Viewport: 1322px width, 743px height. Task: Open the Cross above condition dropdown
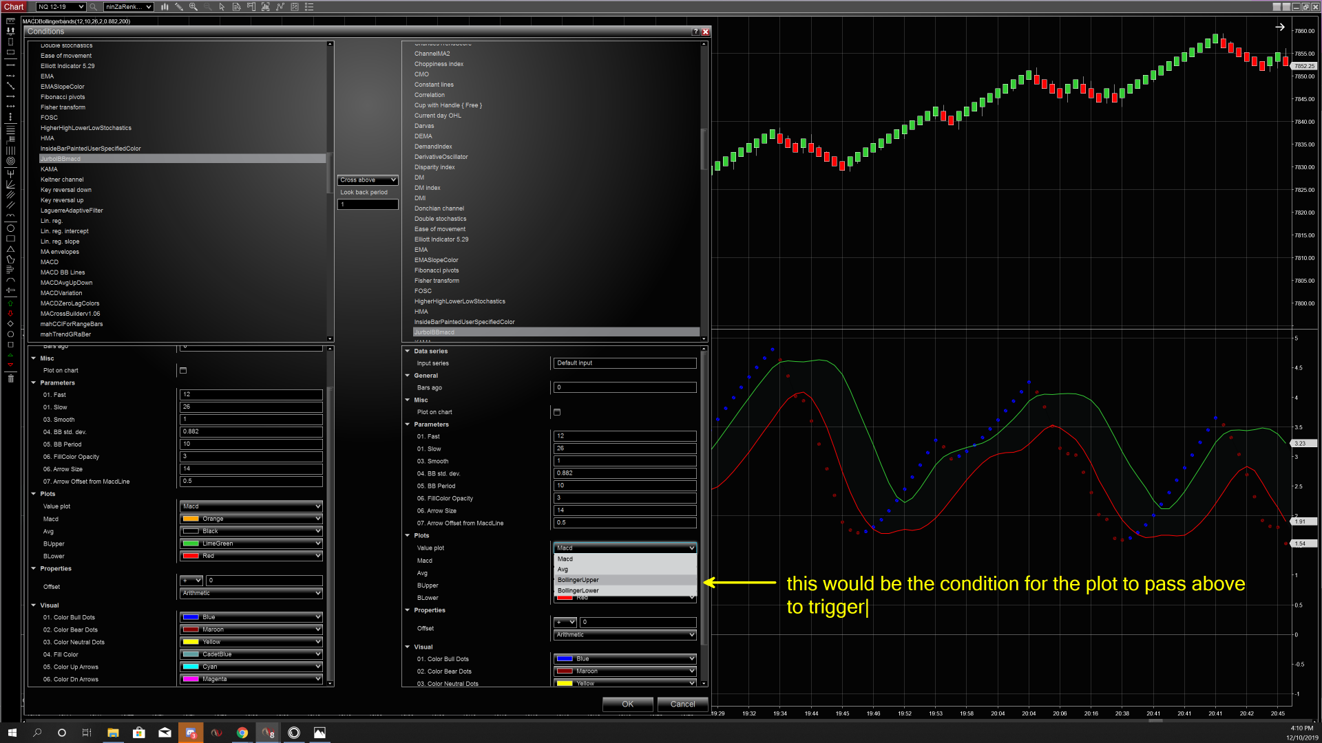(368, 180)
